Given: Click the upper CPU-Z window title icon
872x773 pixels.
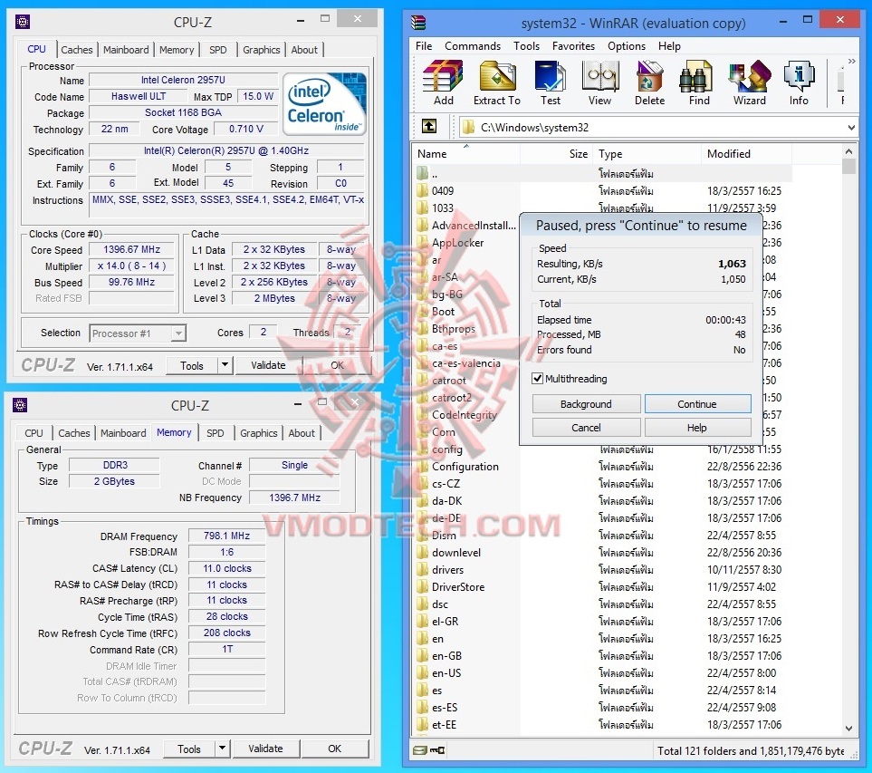Looking at the screenshot, I should [23, 22].
